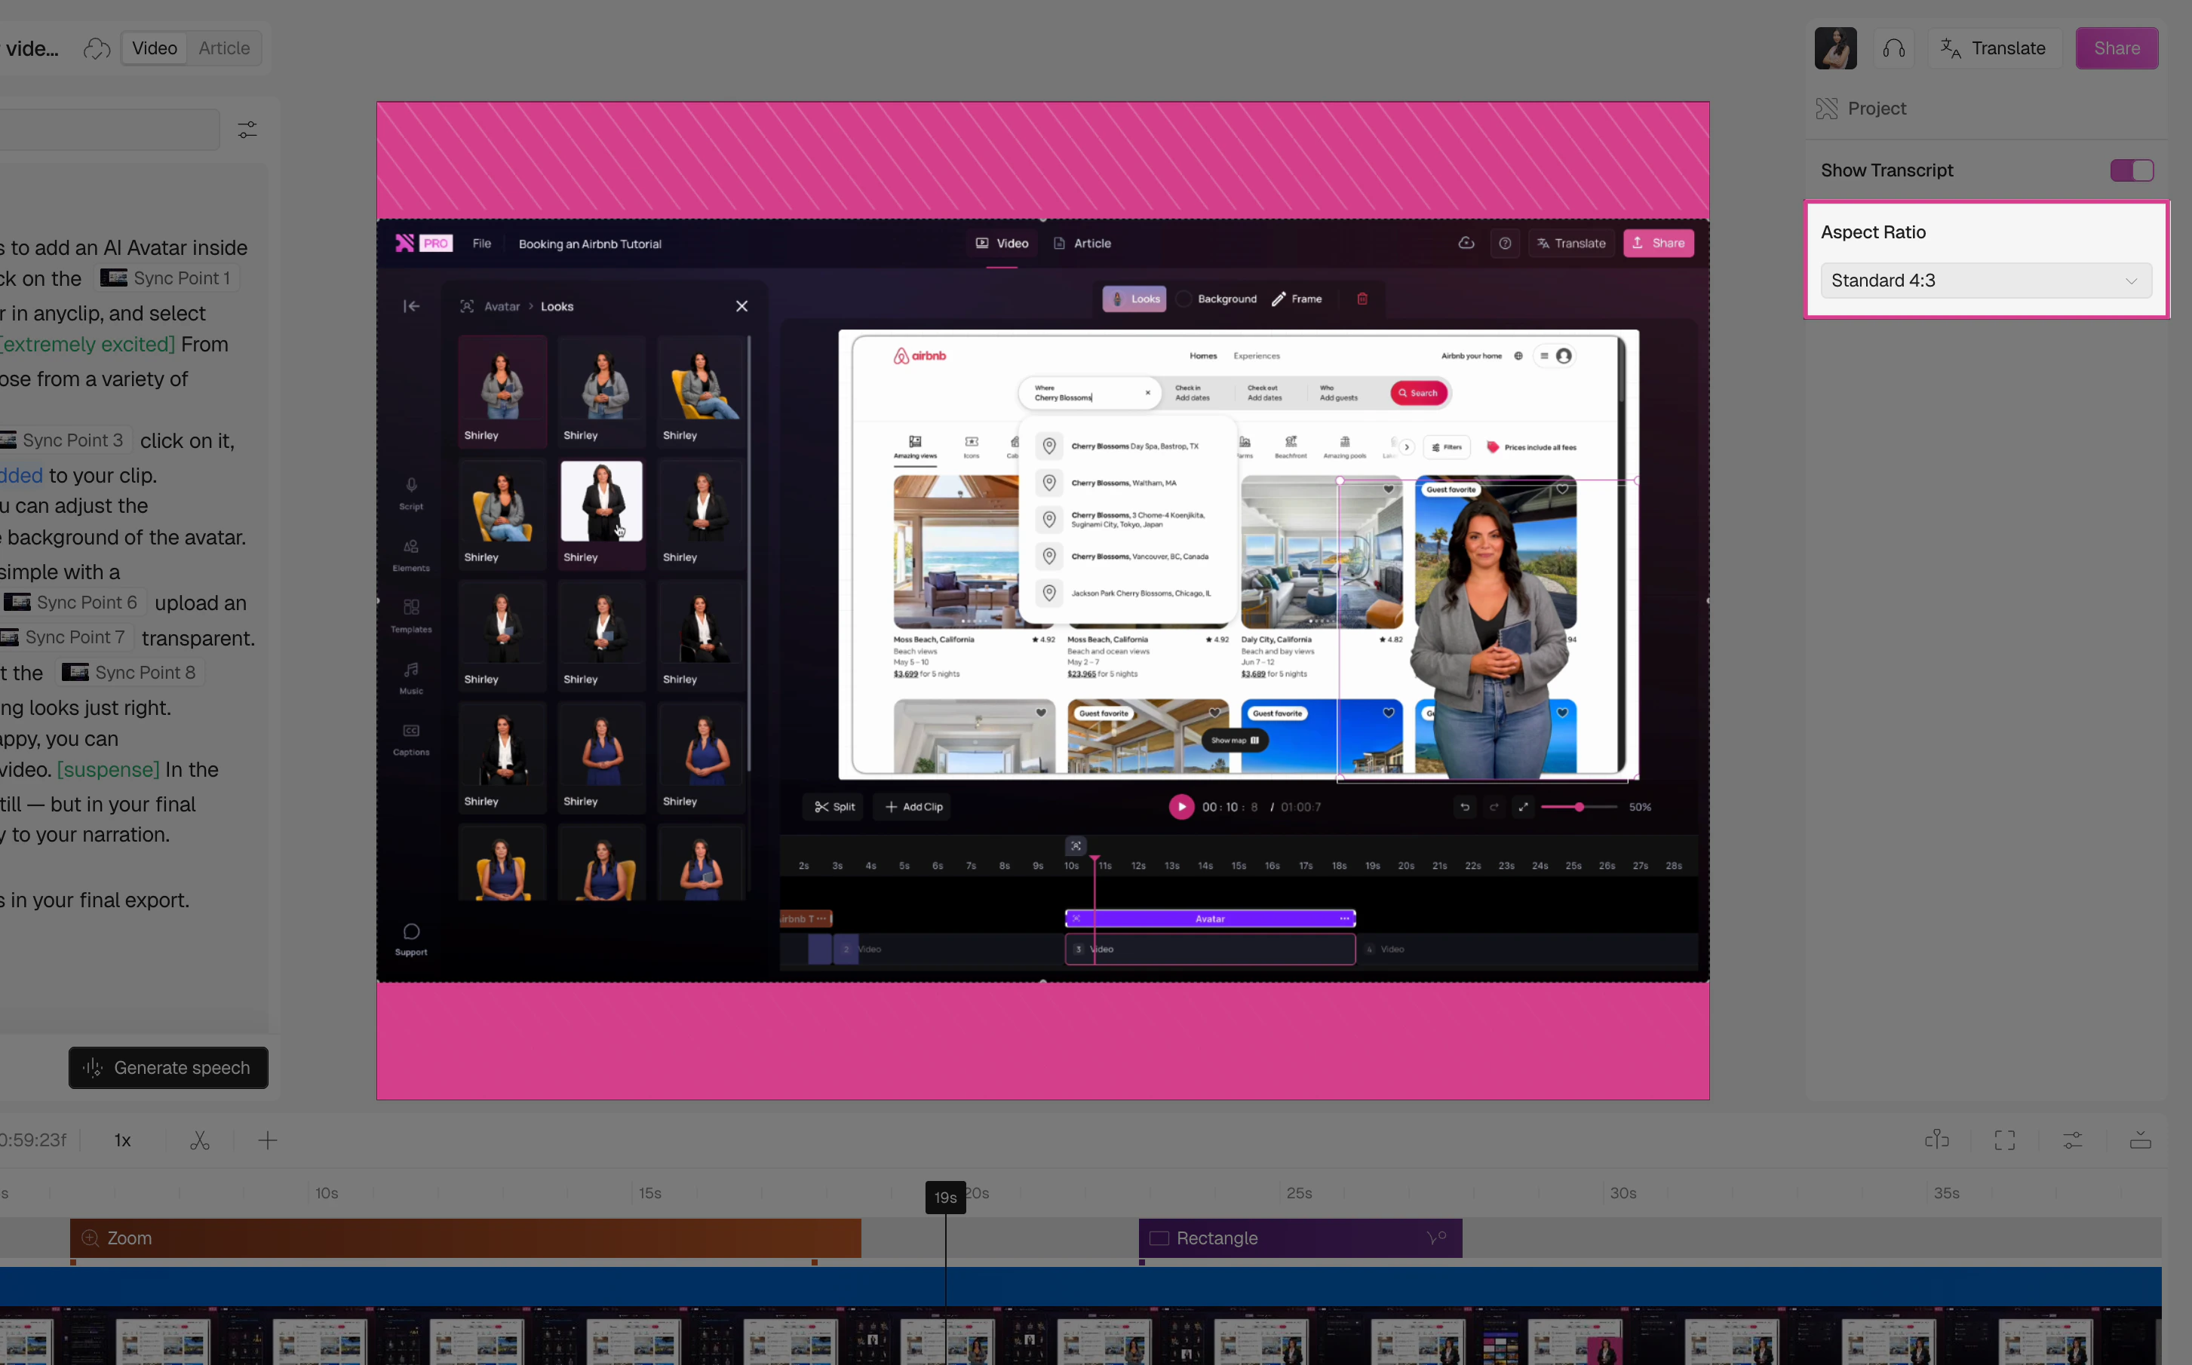Click the scissors split icon

tap(200, 1140)
